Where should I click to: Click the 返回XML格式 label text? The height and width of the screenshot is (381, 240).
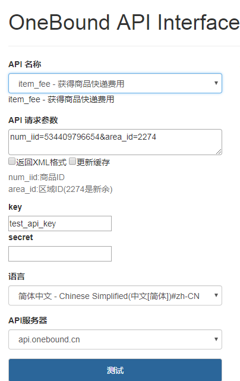[x=42, y=162]
